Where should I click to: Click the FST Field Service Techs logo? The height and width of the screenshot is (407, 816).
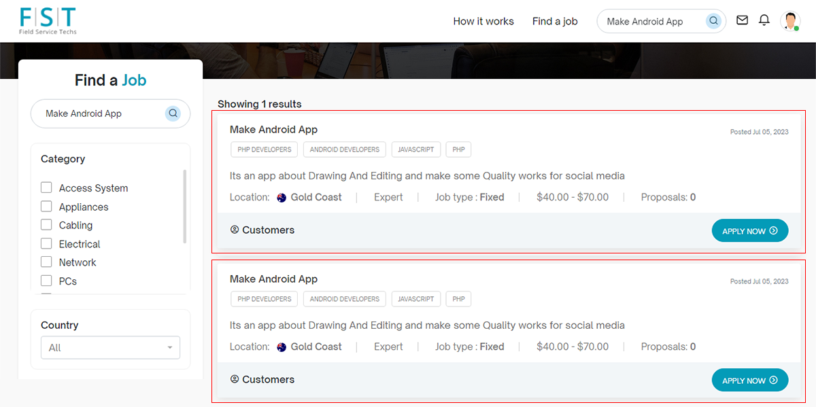coord(48,21)
